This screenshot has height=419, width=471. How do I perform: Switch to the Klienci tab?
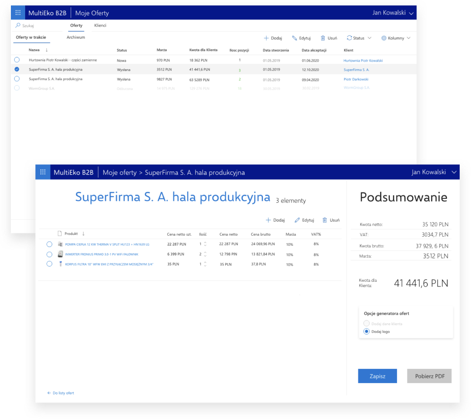pos(100,25)
